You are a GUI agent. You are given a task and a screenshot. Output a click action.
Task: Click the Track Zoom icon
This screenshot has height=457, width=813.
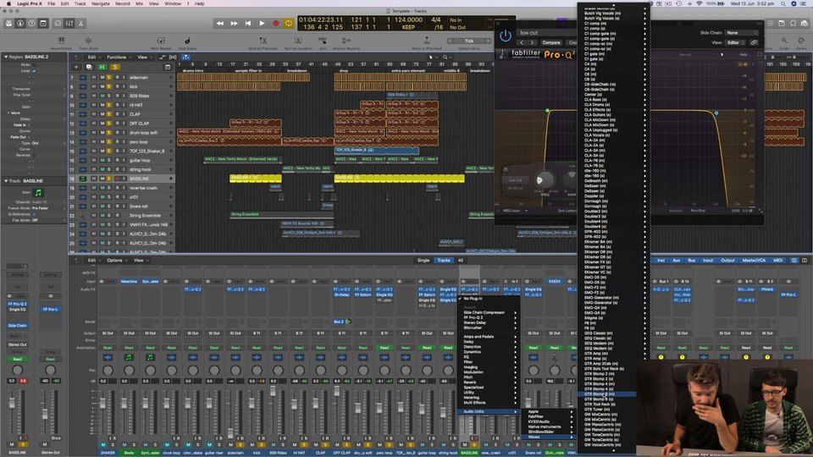88,41
